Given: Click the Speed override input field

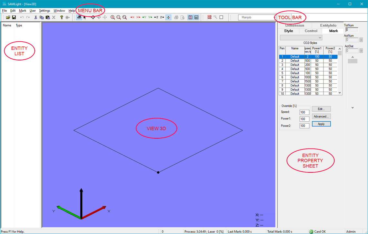Looking at the screenshot, I should (x=304, y=112).
